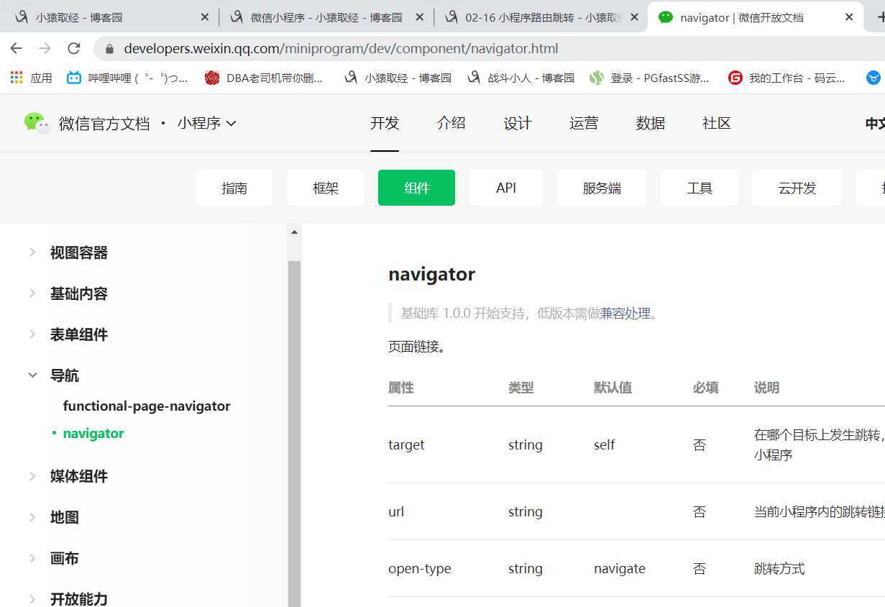Screen dimensions: 885x607
Task: Expand the 地图 sidebar section
Action: pyautogui.click(x=54, y=517)
